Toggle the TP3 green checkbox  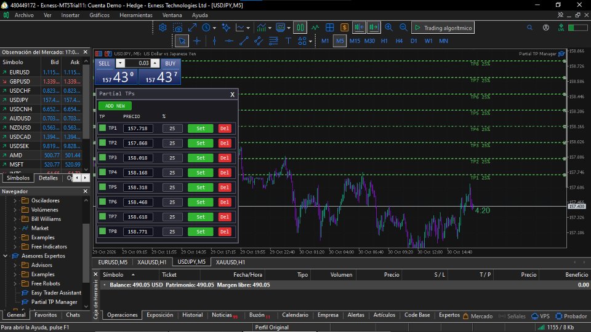pos(103,157)
